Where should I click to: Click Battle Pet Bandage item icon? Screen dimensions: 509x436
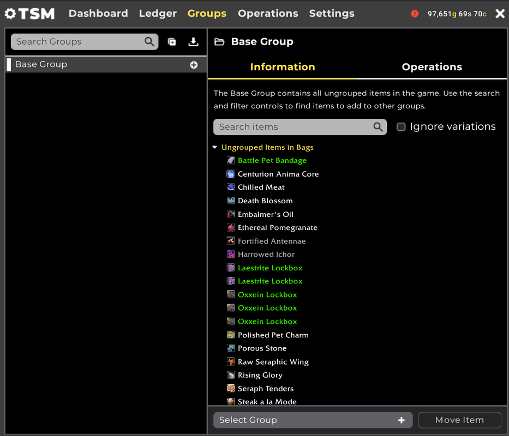(x=231, y=160)
